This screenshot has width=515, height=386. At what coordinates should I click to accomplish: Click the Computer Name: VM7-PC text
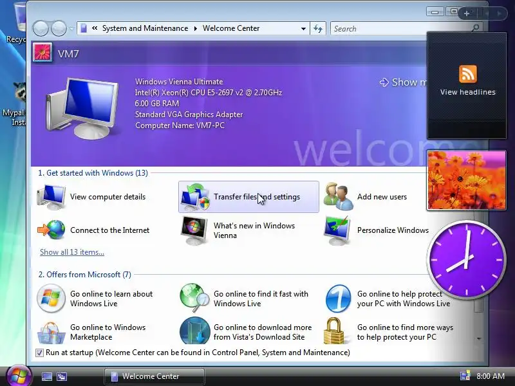coord(180,125)
